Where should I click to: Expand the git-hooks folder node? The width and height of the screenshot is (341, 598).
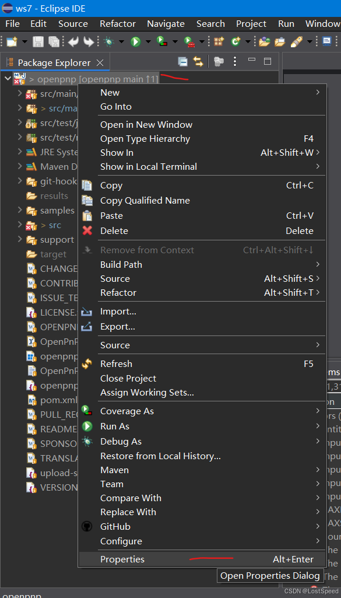[x=19, y=181]
